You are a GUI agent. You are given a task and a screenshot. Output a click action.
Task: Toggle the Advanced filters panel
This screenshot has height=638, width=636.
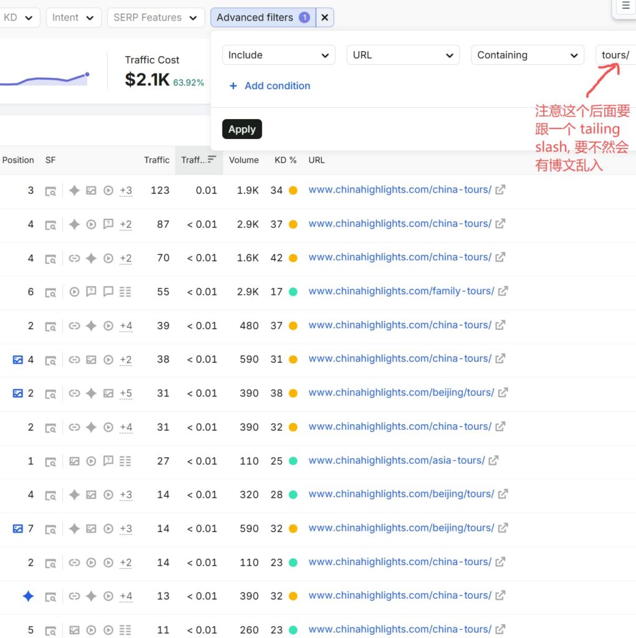[263, 17]
